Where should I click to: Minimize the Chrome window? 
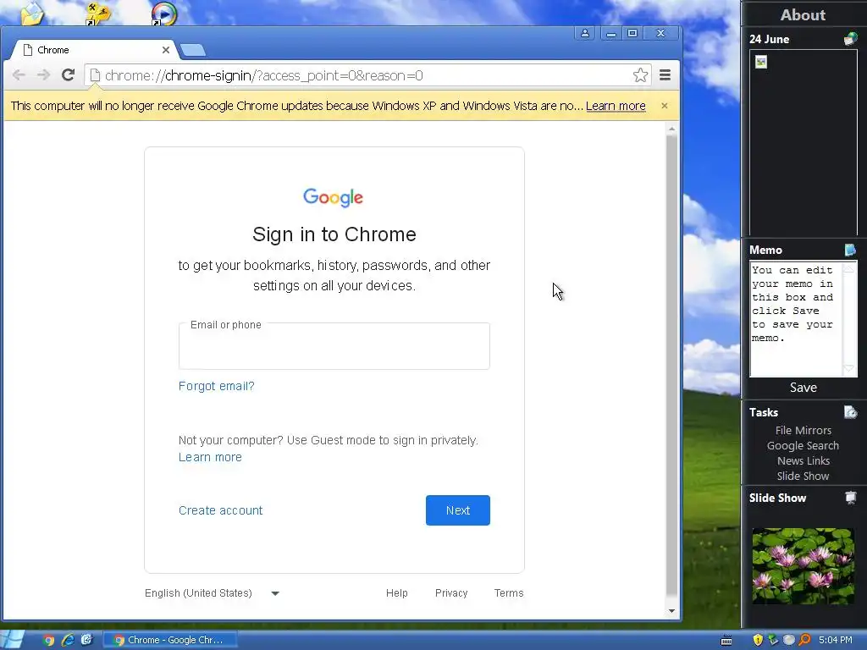[x=611, y=33]
